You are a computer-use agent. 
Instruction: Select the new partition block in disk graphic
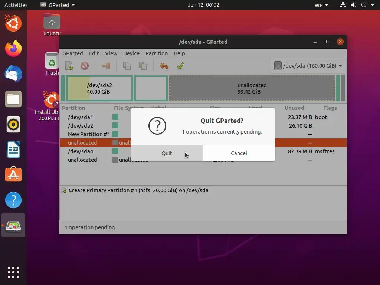151,88
